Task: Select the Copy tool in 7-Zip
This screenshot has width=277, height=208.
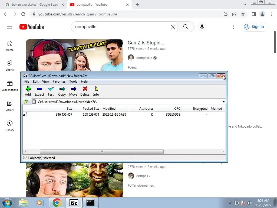Action: pyautogui.click(x=62, y=91)
